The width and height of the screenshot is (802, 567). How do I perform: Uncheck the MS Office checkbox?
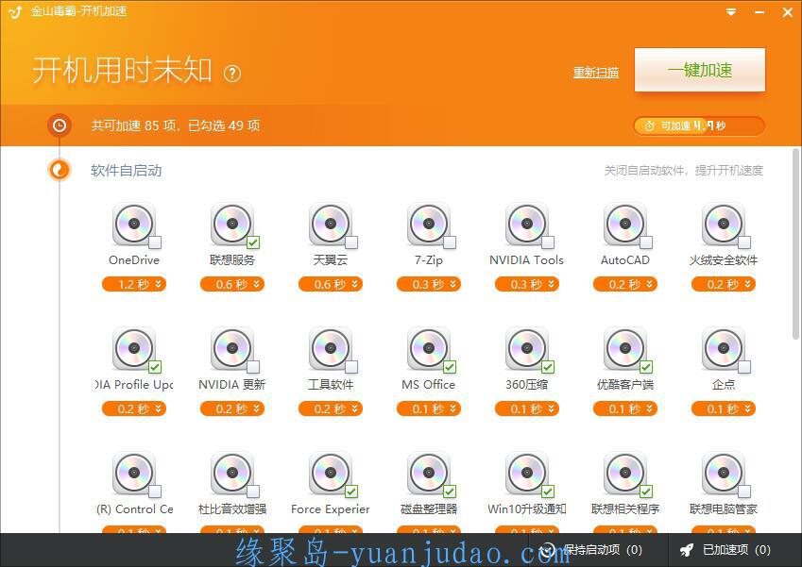[450, 367]
